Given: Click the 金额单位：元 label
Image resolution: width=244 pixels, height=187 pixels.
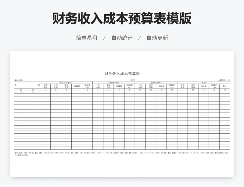Looking at the screenshot, I should tap(224, 80).
